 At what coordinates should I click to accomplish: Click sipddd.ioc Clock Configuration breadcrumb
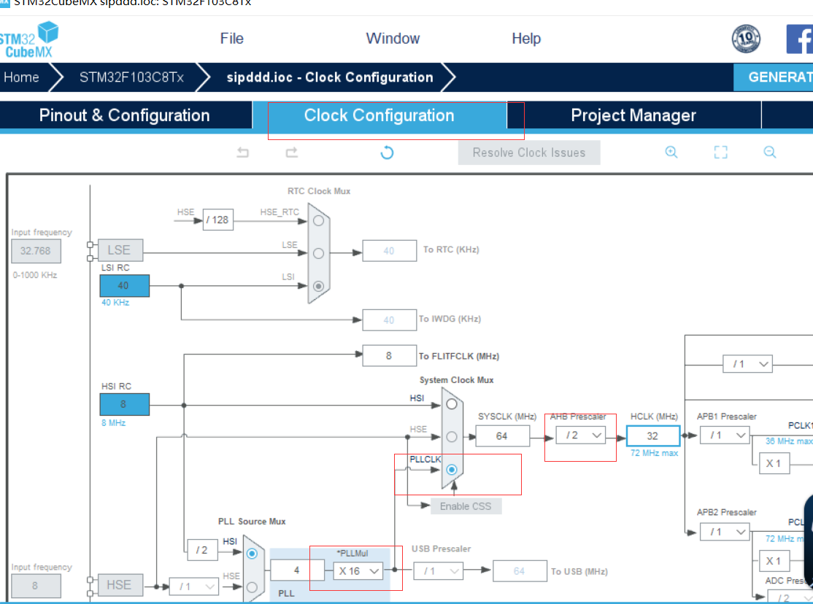tap(330, 77)
